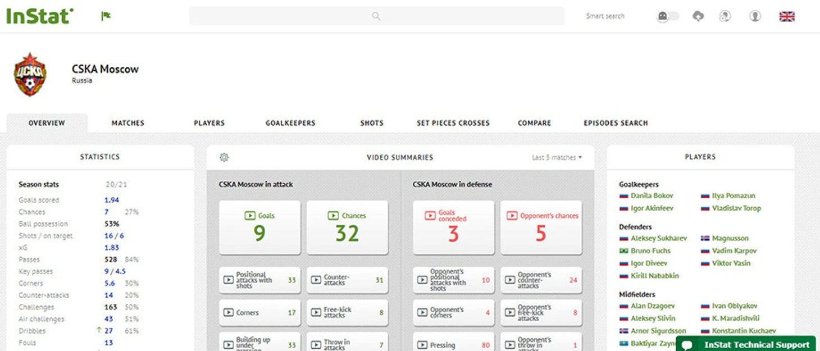Screen dimensions: 820x351
Task: Open player K. Maradishvili
Action: click(x=736, y=318)
